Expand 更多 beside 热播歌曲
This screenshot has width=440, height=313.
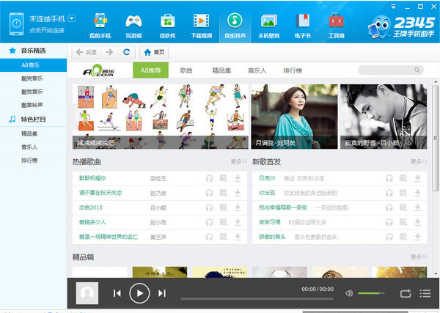click(x=239, y=161)
